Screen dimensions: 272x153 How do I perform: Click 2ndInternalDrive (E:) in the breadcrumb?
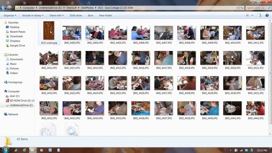pyautogui.click(x=50, y=8)
